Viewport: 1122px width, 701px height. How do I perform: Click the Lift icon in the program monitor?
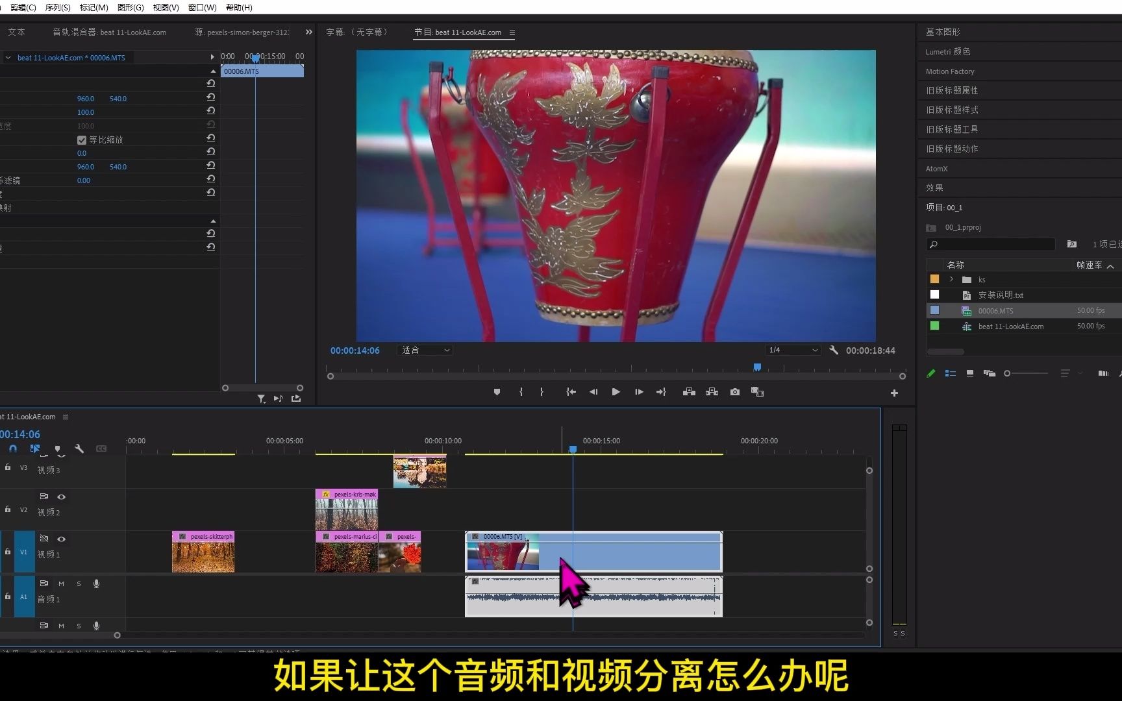689,391
